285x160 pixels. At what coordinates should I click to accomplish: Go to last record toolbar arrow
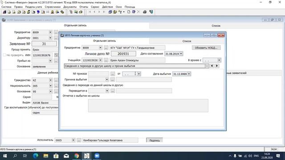(104, 12)
